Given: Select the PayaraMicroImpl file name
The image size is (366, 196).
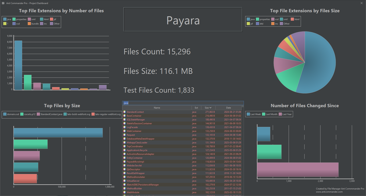Looking at the screenshot, I should pyautogui.click(x=135, y=162).
